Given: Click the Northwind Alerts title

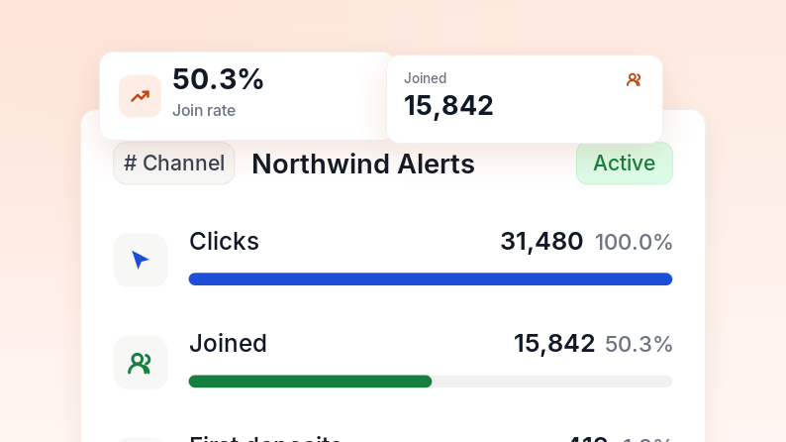Looking at the screenshot, I should [x=363, y=165].
